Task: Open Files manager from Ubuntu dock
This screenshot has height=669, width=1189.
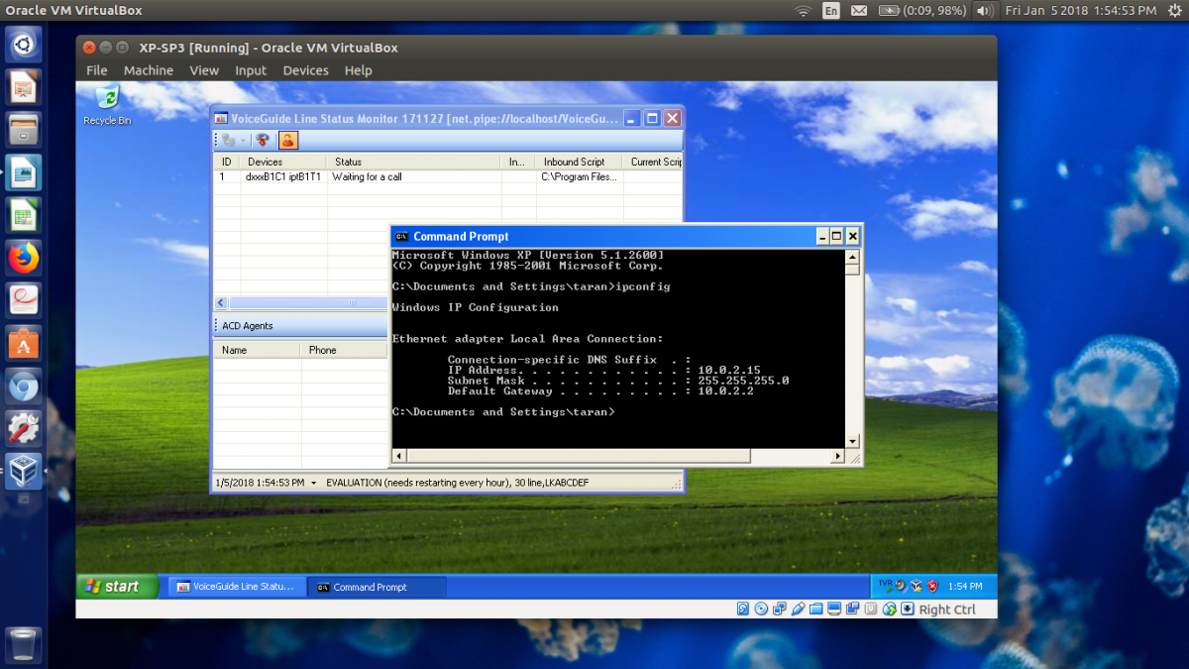Action: coord(24,130)
